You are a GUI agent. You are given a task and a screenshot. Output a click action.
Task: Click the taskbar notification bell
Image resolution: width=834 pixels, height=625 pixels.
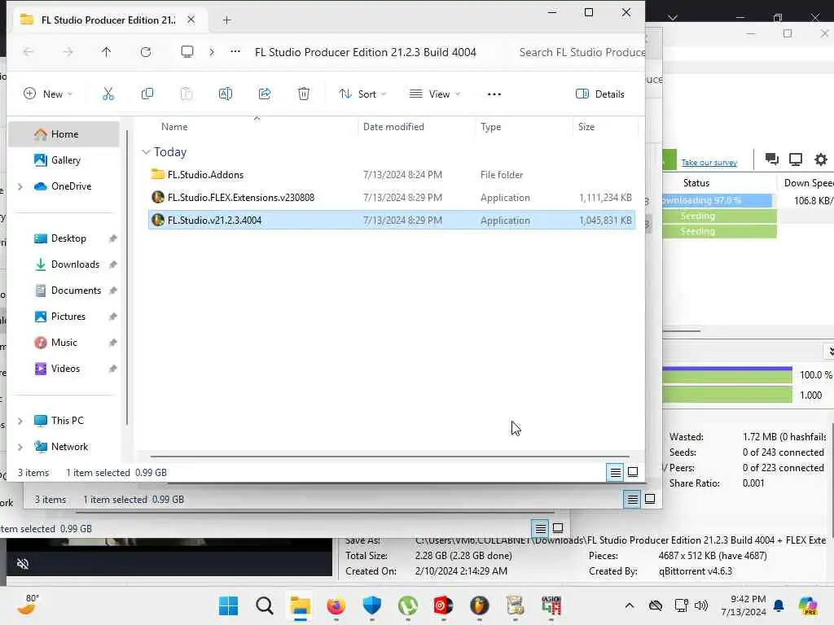click(779, 605)
